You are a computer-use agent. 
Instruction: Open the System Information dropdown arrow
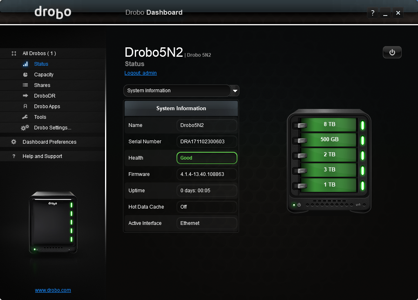pyautogui.click(x=235, y=91)
